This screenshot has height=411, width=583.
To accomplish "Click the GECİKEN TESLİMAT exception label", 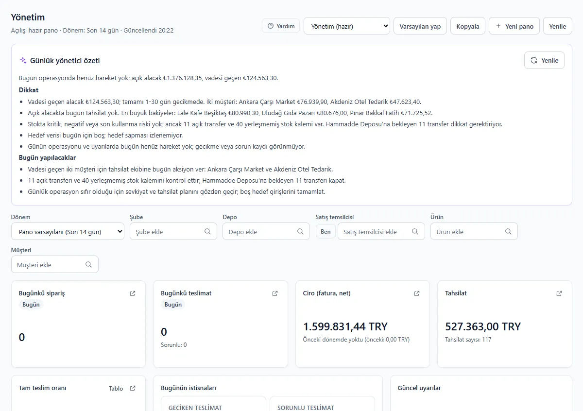I will [195, 408].
